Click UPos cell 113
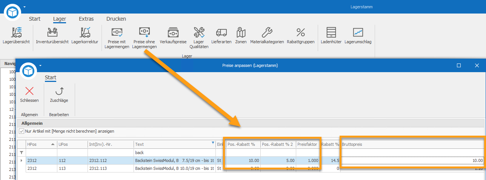Screen dimensions: 486x180 pos(72,168)
